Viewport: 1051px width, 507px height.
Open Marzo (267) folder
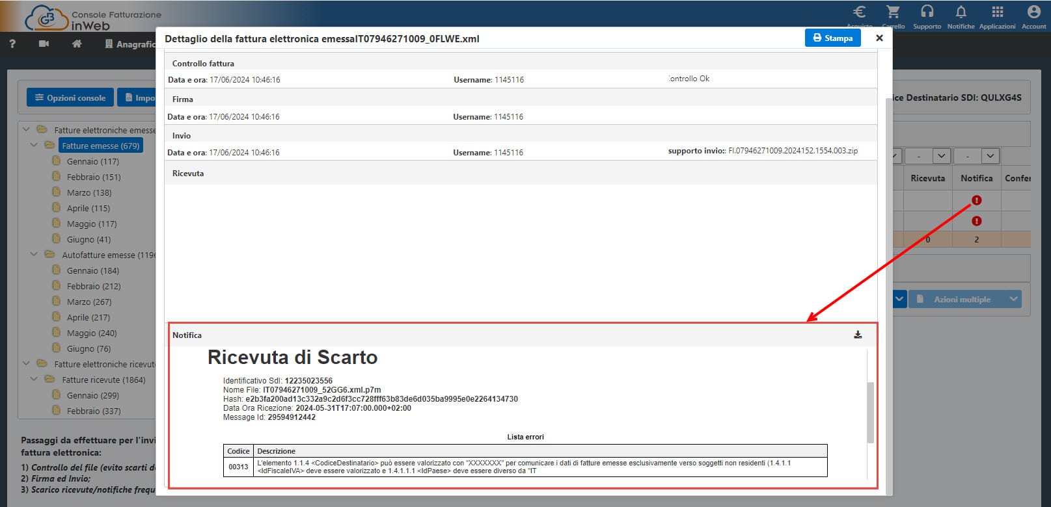tap(89, 302)
